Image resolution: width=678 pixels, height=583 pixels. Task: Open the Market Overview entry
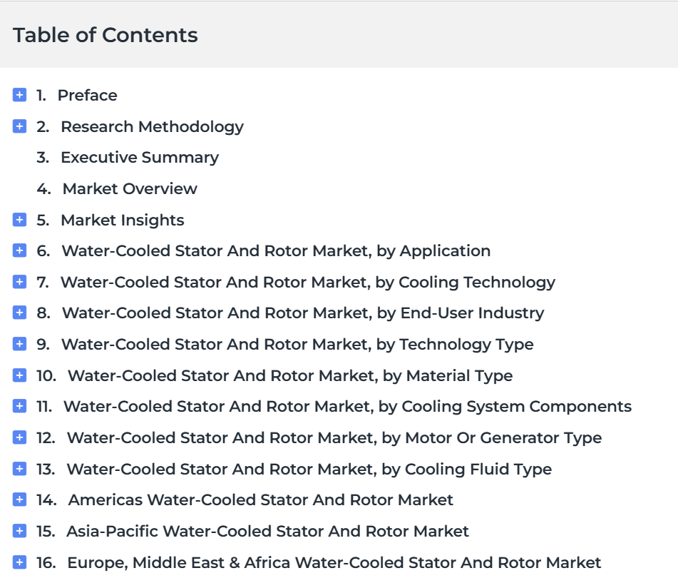click(130, 188)
